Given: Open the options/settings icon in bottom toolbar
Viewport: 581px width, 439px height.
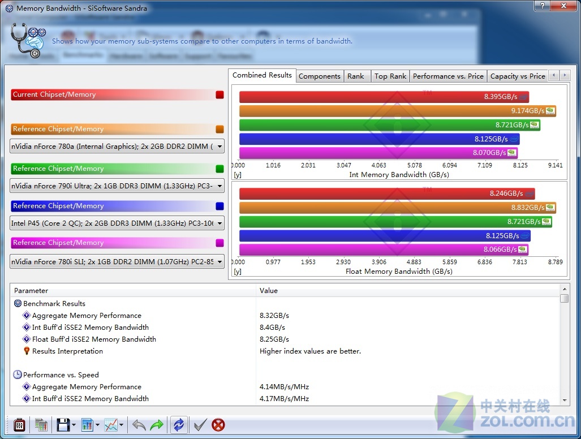Looking at the screenshot, I should tap(19, 425).
